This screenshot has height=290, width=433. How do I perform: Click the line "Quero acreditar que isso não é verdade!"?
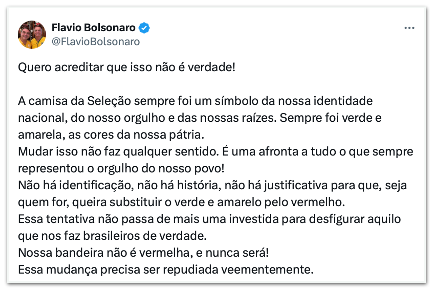(126, 67)
